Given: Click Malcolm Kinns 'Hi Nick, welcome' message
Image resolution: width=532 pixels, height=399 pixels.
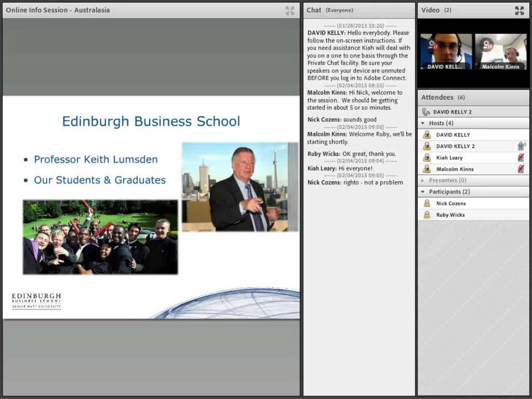Looking at the screenshot, I should point(355,100).
